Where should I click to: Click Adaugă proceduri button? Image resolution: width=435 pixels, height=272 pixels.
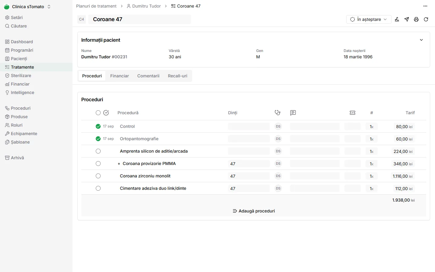click(254, 211)
